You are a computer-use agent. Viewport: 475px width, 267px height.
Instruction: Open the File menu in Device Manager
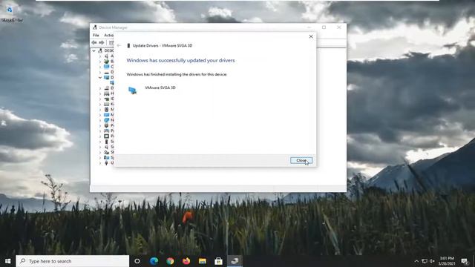(96, 35)
